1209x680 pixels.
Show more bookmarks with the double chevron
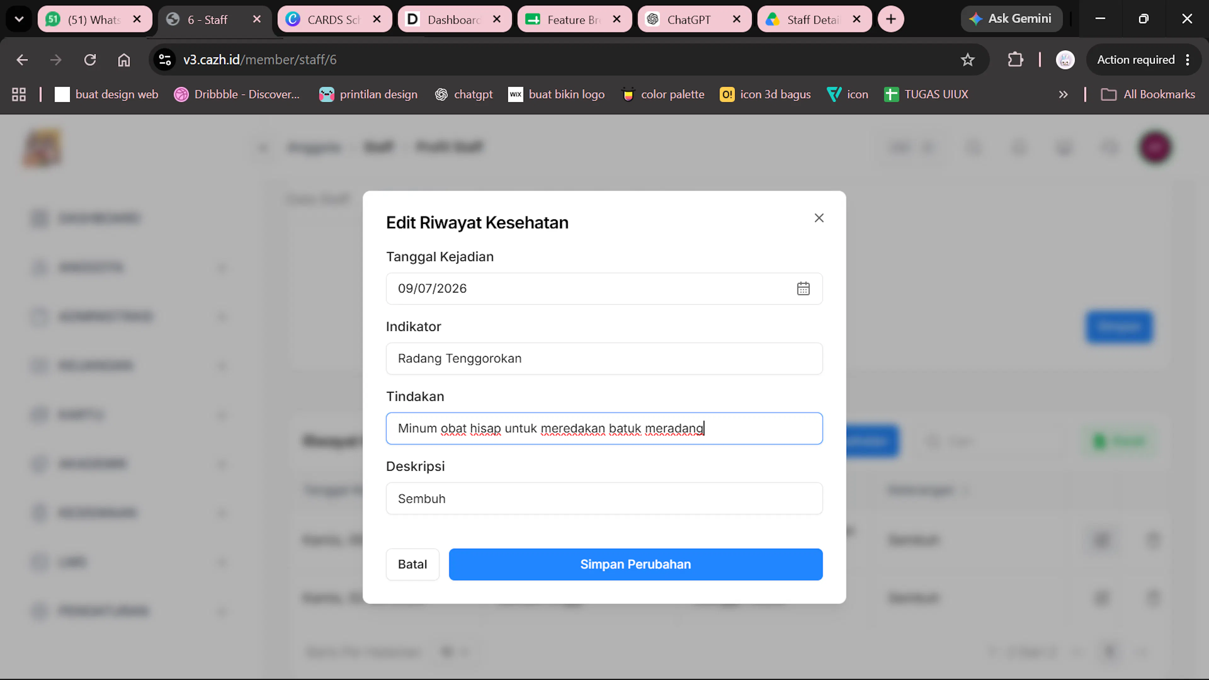pyautogui.click(x=1063, y=94)
